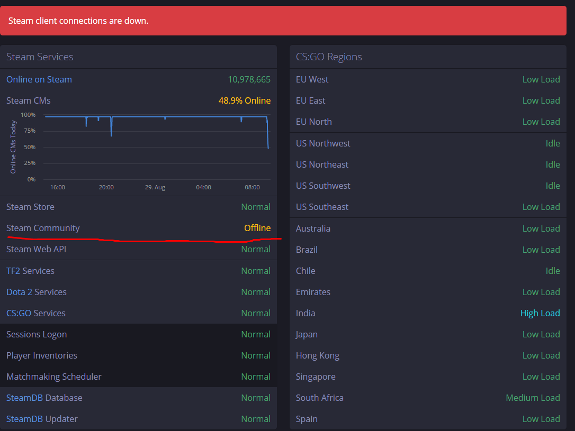Click the Steam Community row label
575x431 pixels.
point(42,228)
